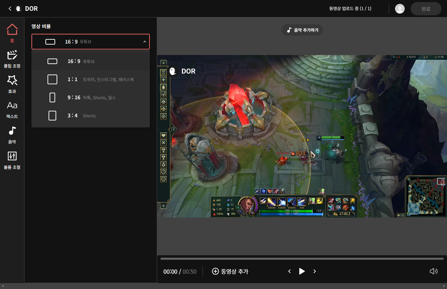Go to the next clip arrow

click(315, 271)
